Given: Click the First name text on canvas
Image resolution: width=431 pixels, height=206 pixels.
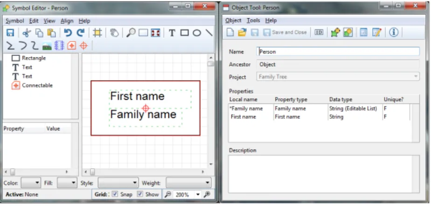Looking at the screenshot, I should pyautogui.click(x=137, y=96).
